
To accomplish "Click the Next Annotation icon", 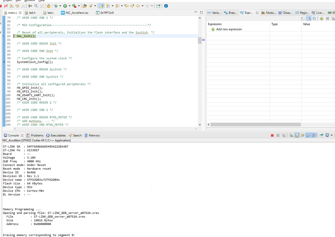I will pos(108,6).
